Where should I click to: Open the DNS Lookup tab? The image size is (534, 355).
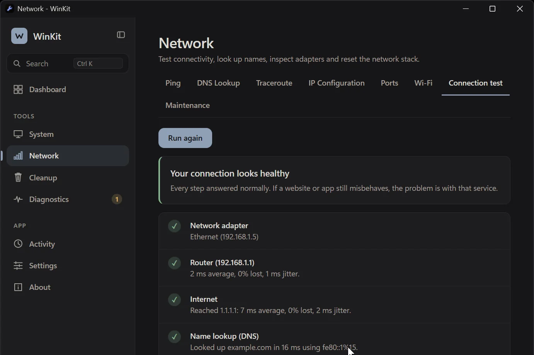[x=218, y=83]
